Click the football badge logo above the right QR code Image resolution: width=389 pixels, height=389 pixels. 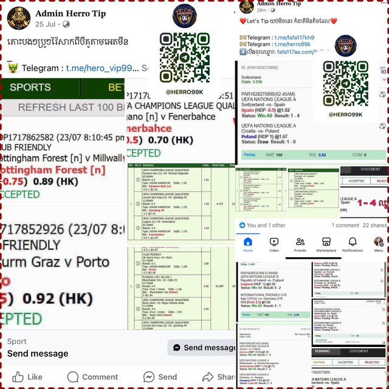coord(345,46)
